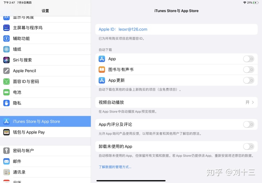The width and height of the screenshot is (262, 183).
Task: Open 钱包与Apple Pay settings
Action: [x=45, y=132]
